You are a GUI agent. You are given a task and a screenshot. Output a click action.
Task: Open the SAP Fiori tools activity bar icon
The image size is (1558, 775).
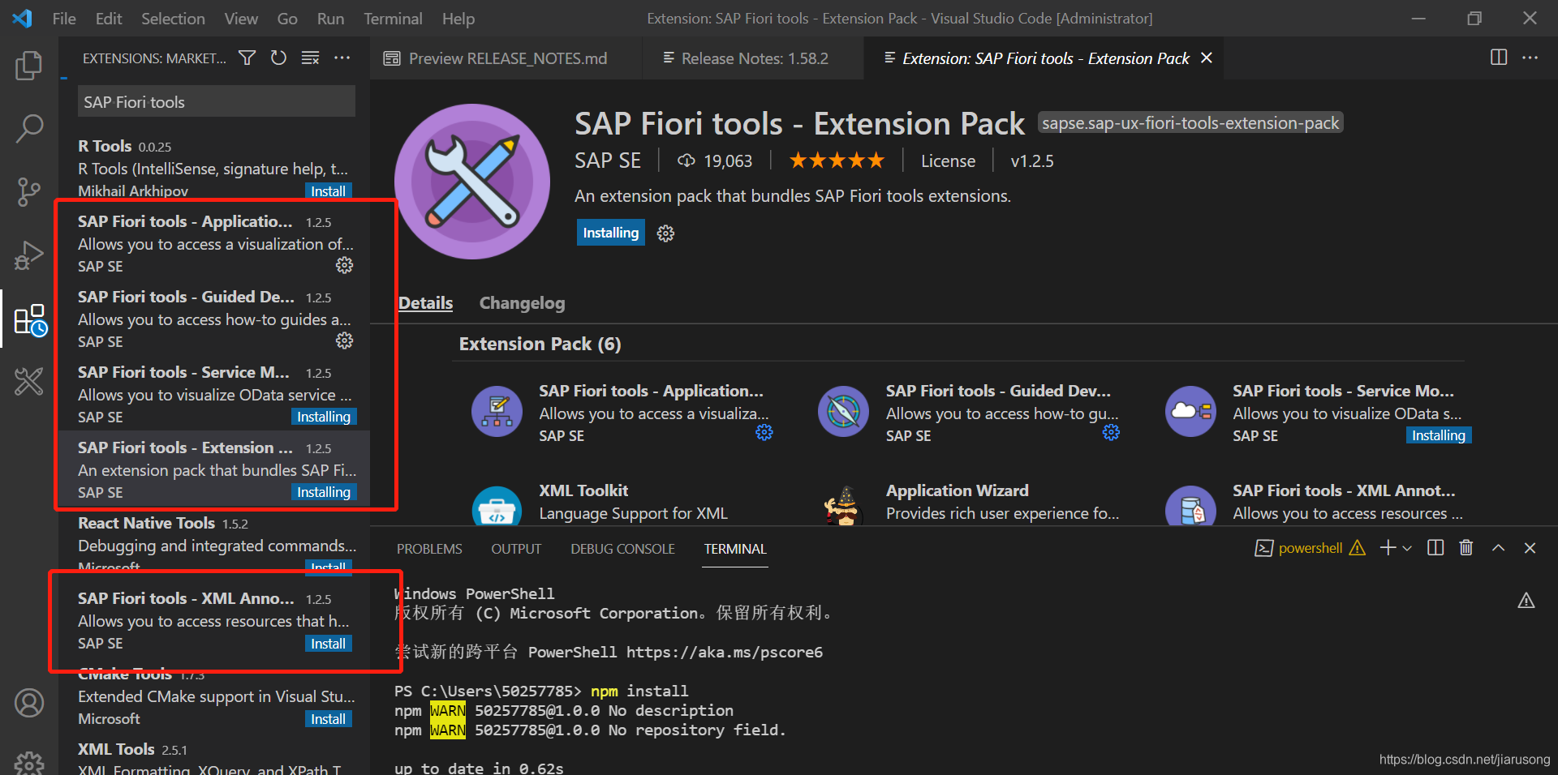29,381
